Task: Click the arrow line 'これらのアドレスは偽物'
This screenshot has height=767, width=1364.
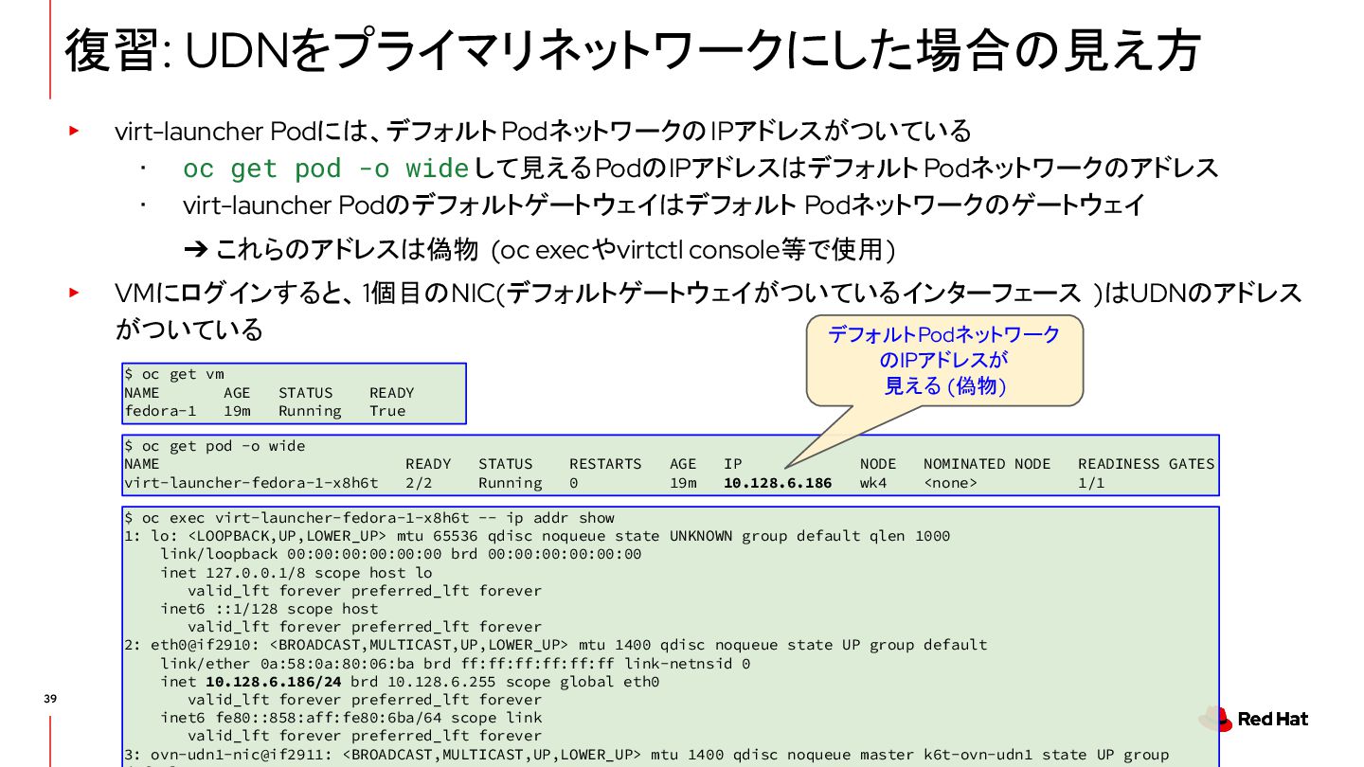Action: pos(540,250)
